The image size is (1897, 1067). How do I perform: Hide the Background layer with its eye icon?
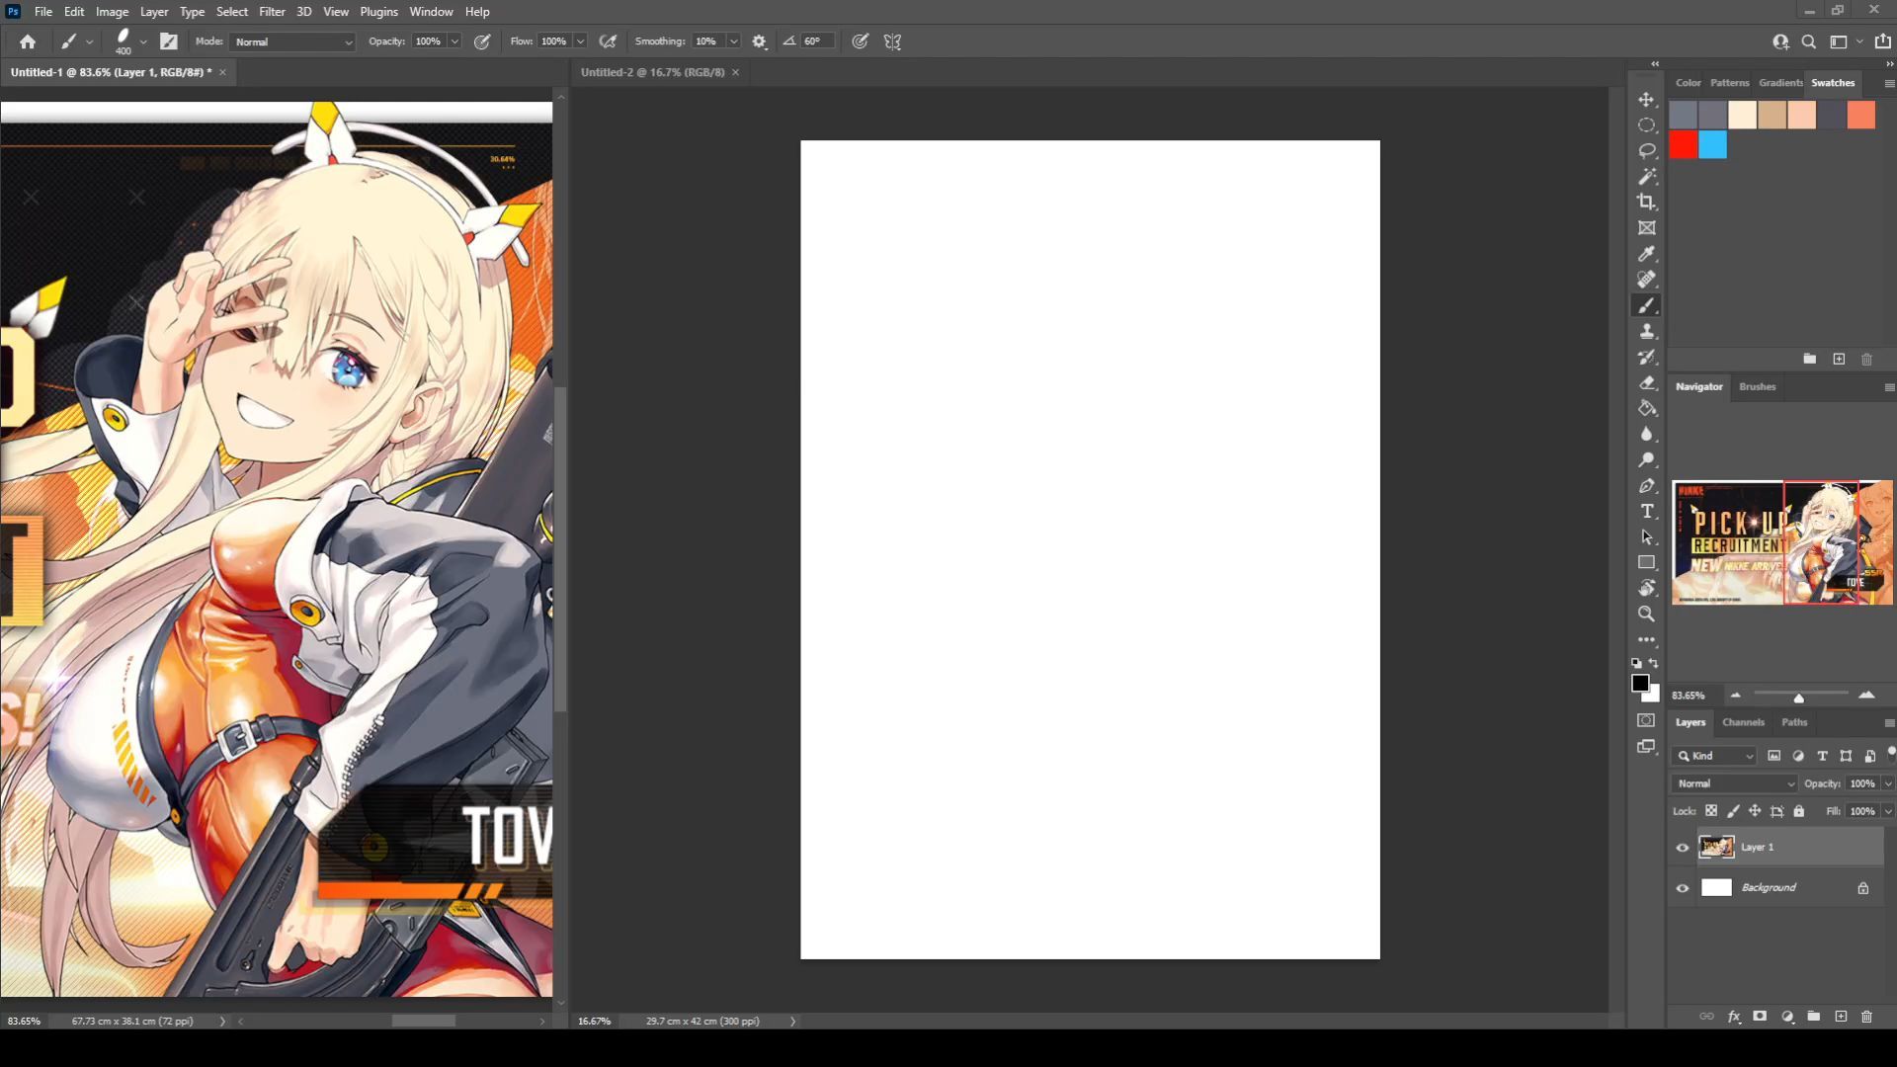coord(1683,888)
